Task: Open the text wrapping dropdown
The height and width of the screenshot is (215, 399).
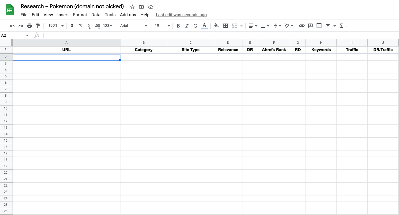Action: tap(277, 26)
